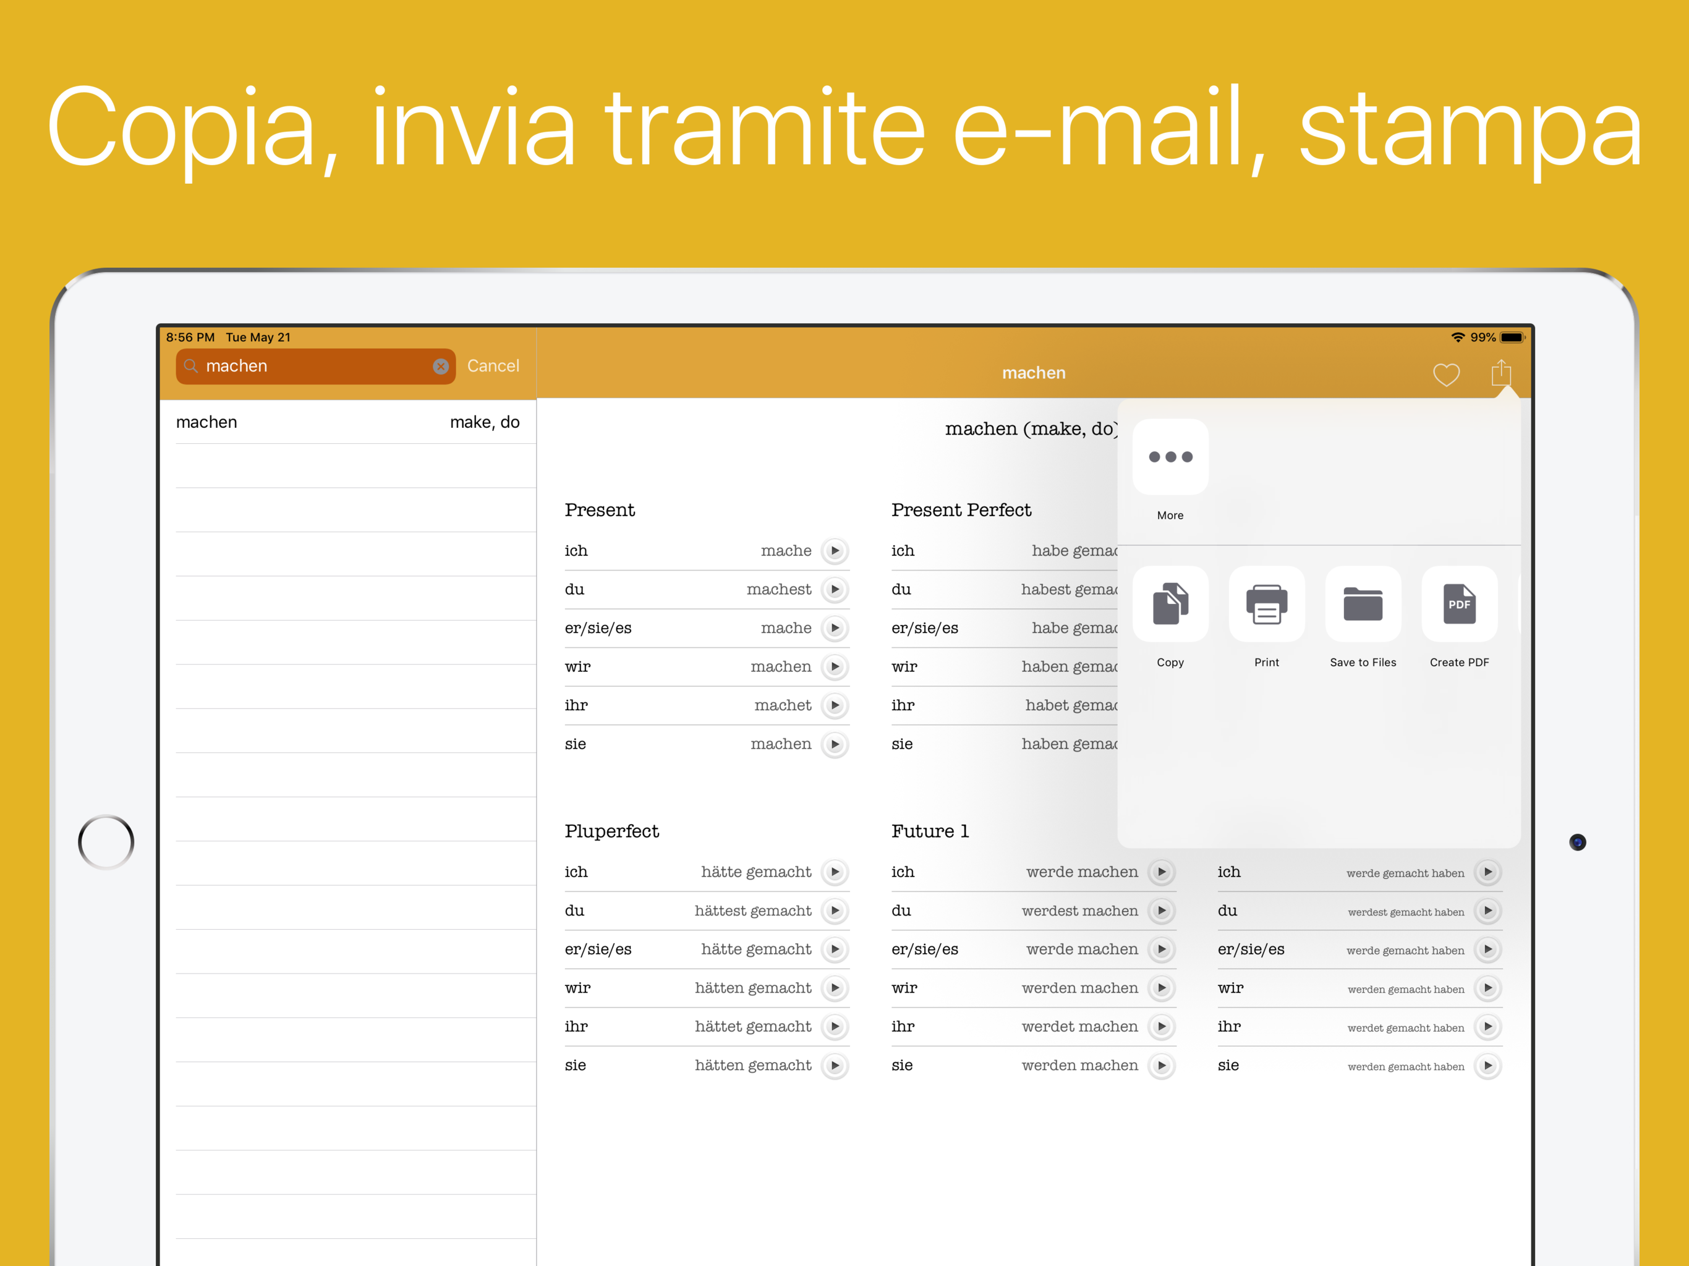Play pronunciation of Present 'ihr machet'
Viewport: 1689px width, 1266px height.
click(835, 705)
